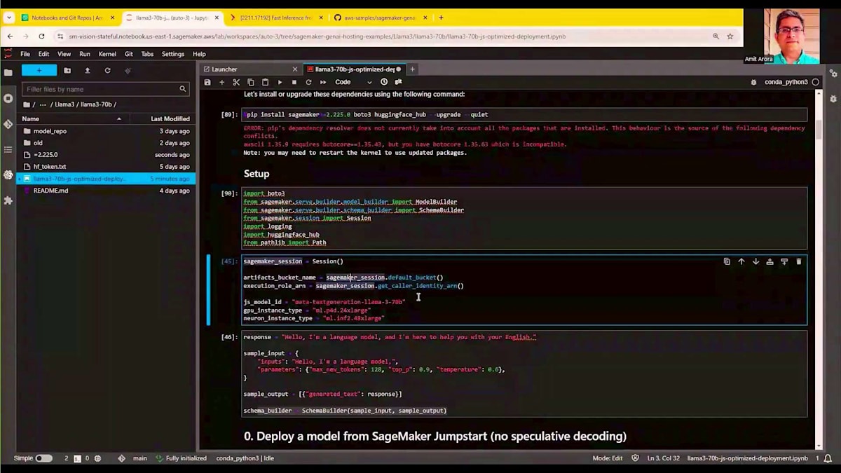Click the notifications bell in status bar

pos(828,458)
